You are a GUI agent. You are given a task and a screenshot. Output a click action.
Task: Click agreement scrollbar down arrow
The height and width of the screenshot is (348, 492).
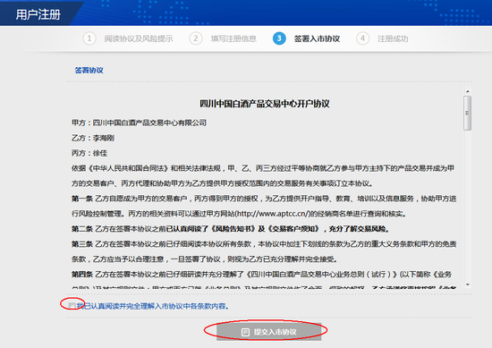point(468,284)
